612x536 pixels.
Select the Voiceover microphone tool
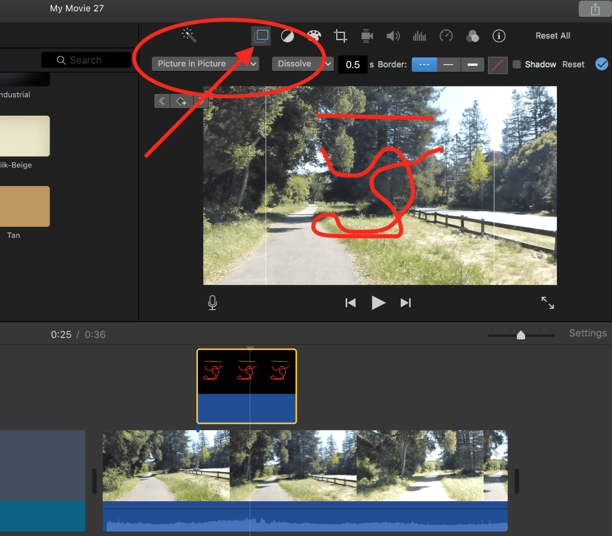(212, 303)
